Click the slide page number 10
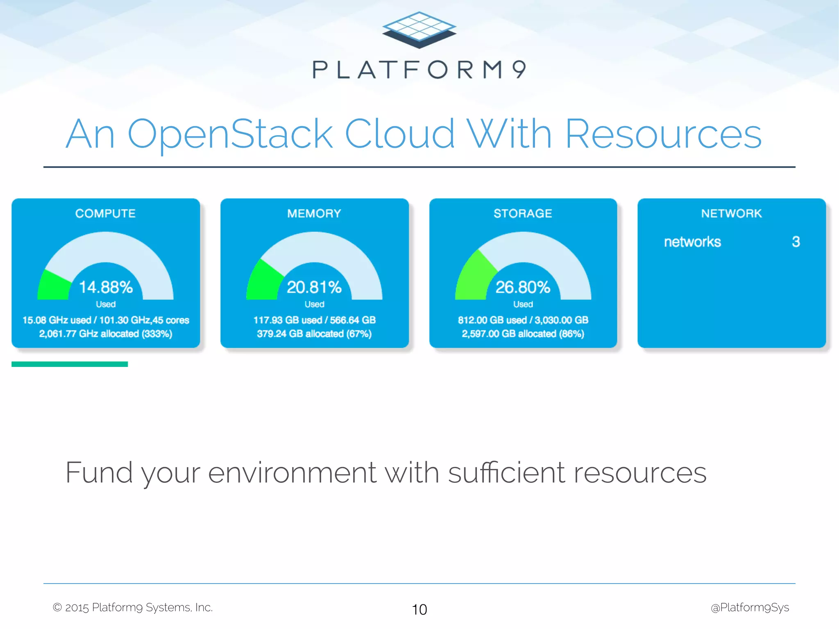 click(x=419, y=609)
